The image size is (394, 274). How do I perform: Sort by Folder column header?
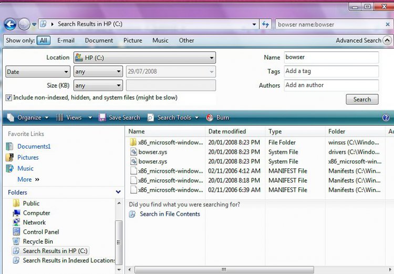(x=355, y=132)
